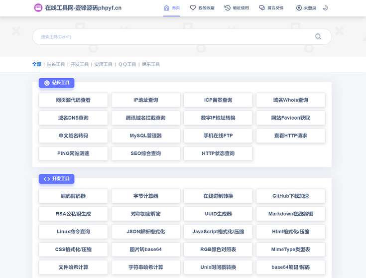Screen dimensions: 366x278
Task: Select the QQ工具 category filter
Action: (127, 64)
